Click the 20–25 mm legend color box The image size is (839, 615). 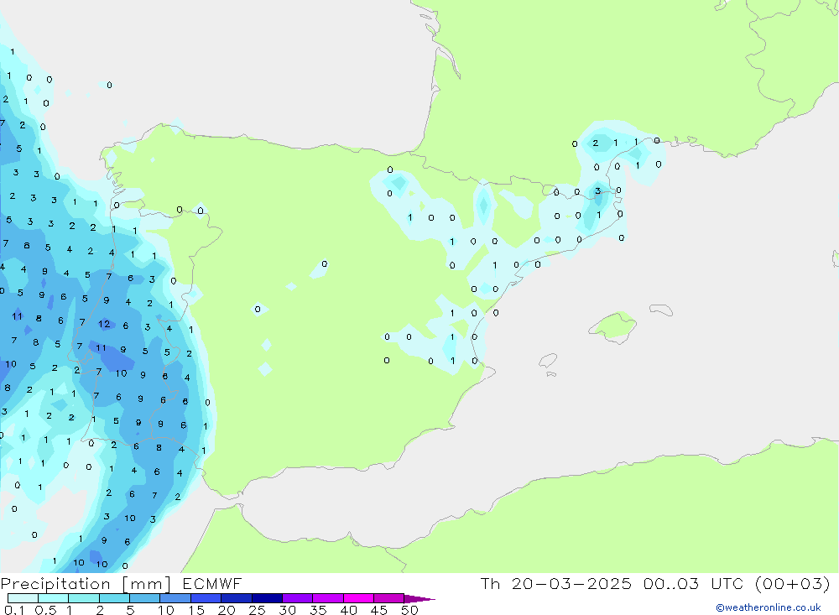tap(237, 598)
